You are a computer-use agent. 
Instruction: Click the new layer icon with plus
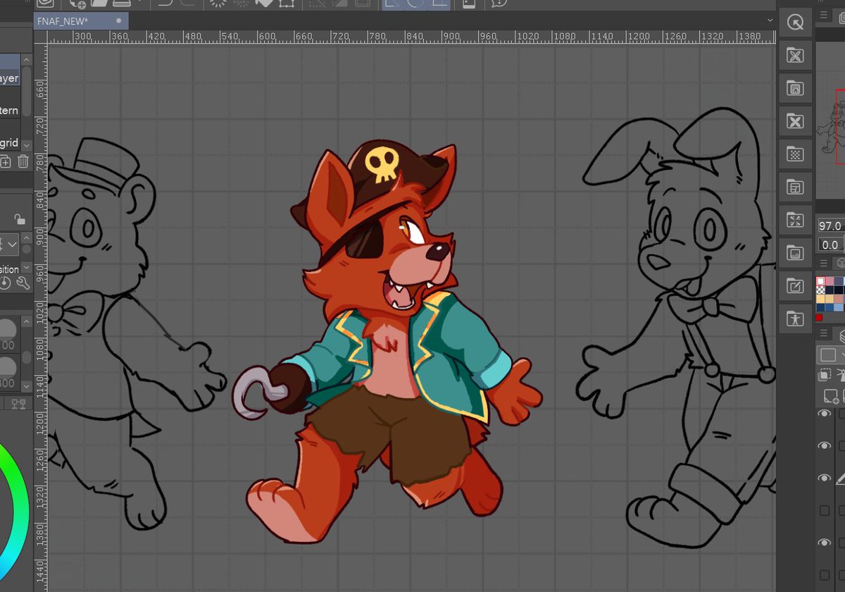[831, 396]
